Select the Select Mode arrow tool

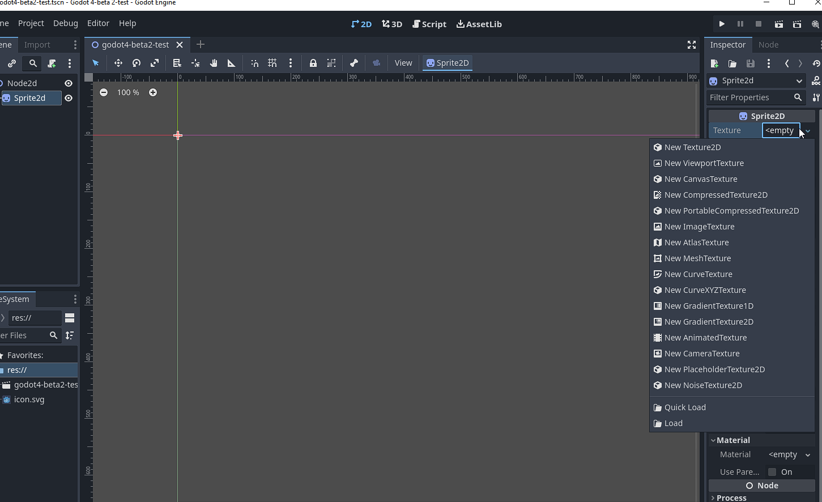96,63
